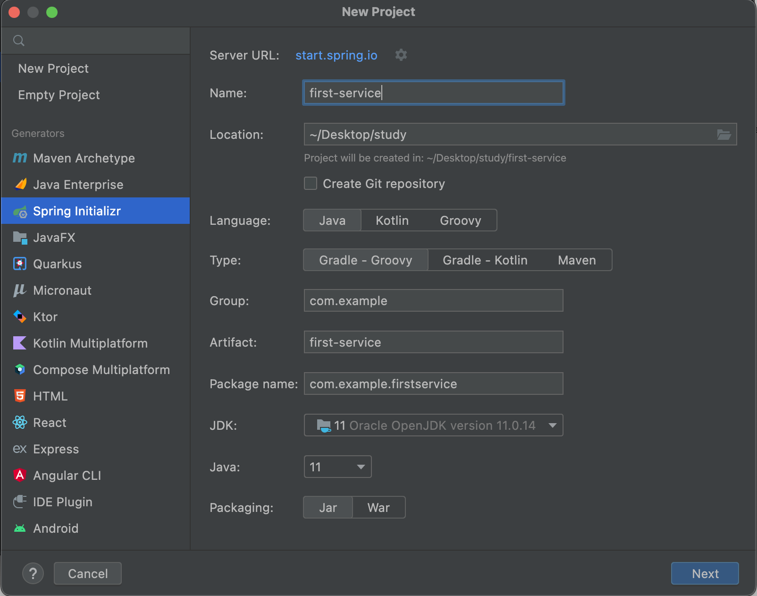Select Android generator entry
The height and width of the screenshot is (596, 757).
[95, 528]
